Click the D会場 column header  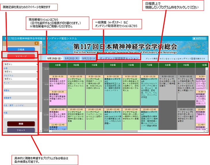coord(113,65)
